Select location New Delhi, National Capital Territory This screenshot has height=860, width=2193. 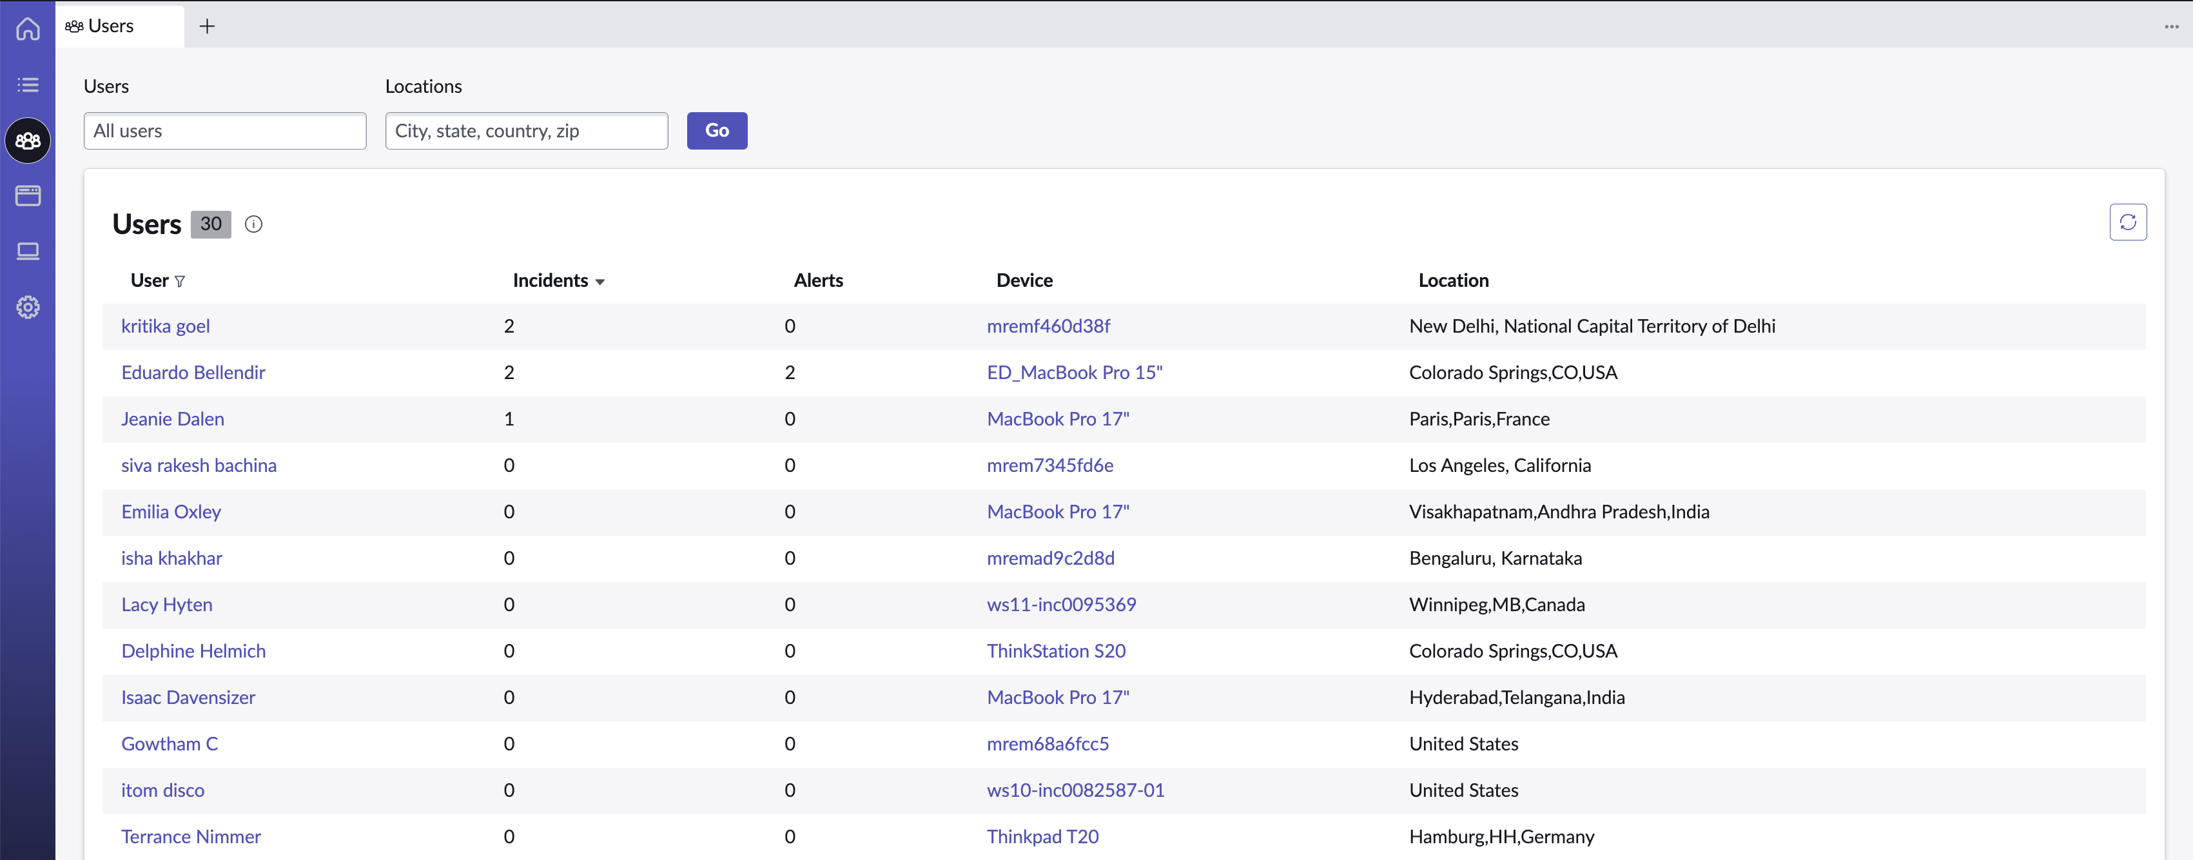pos(1592,326)
